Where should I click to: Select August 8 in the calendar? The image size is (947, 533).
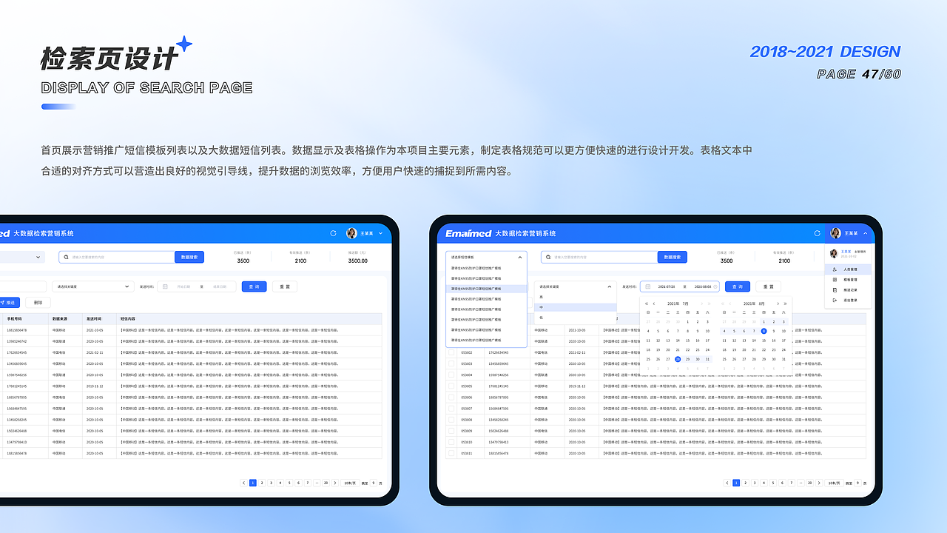(764, 331)
